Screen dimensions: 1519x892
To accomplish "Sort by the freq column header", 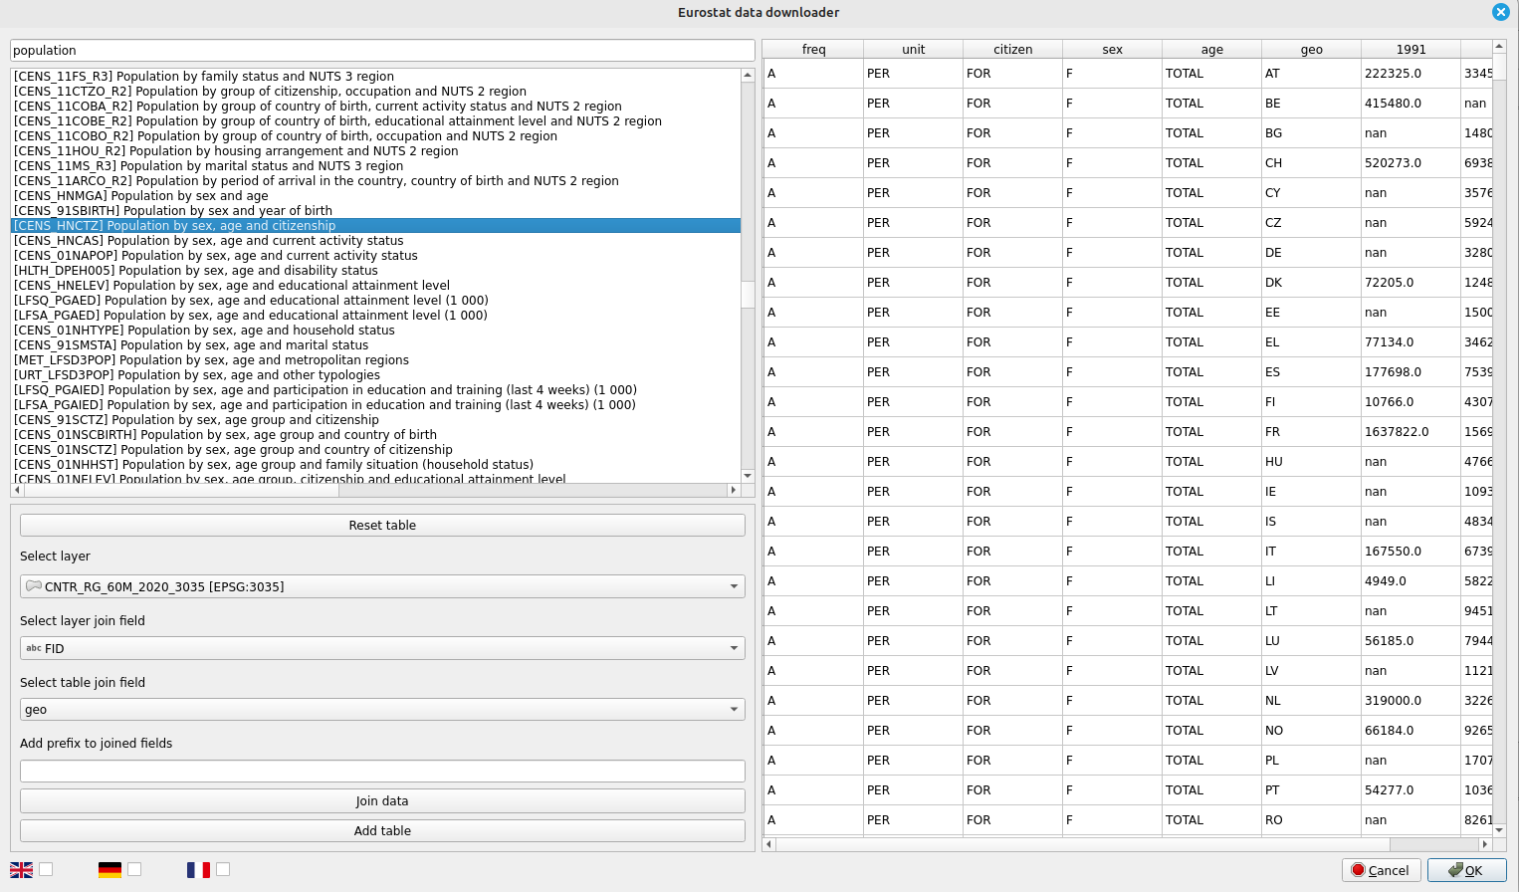I will [x=813, y=49].
